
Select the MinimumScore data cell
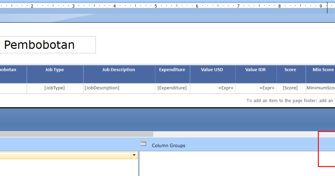click(x=321, y=88)
